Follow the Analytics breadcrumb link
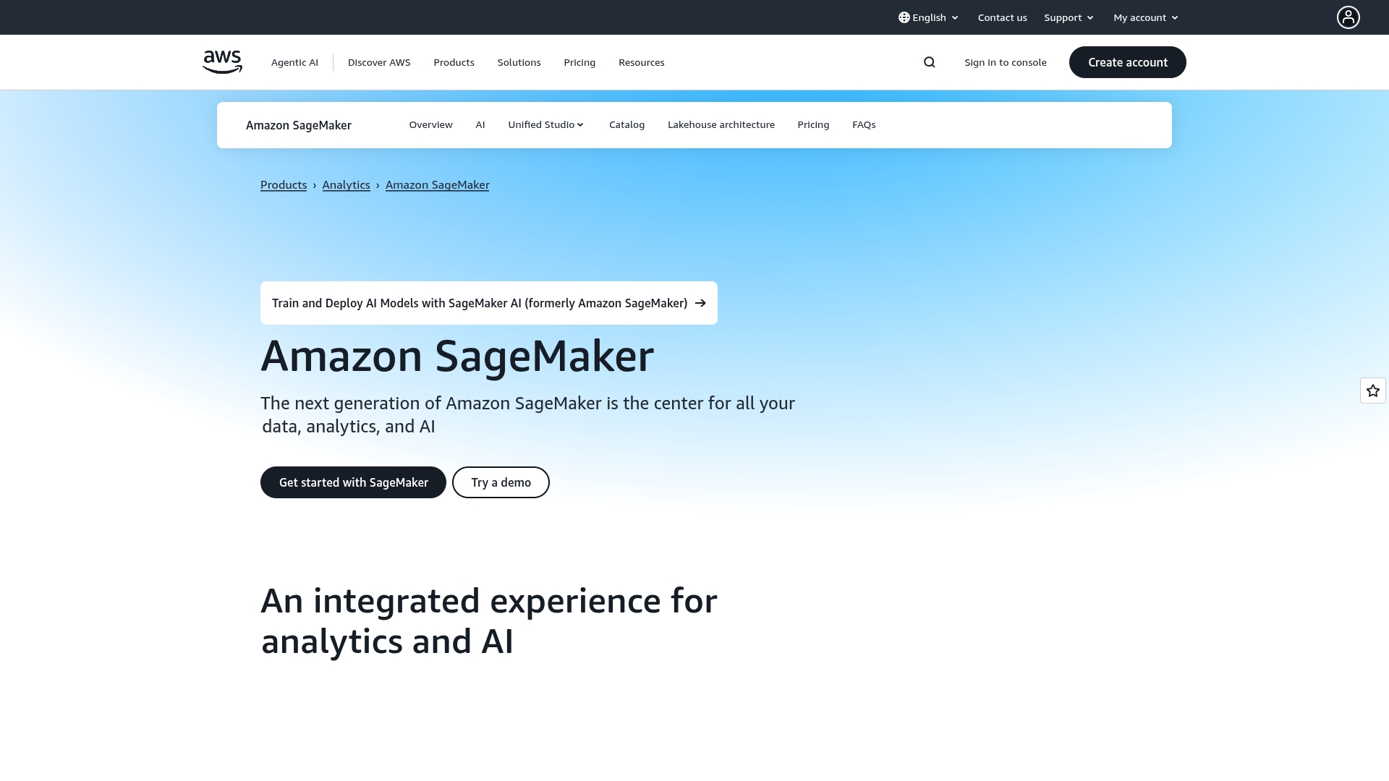Image resolution: width=1389 pixels, height=781 pixels. coord(346,185)
